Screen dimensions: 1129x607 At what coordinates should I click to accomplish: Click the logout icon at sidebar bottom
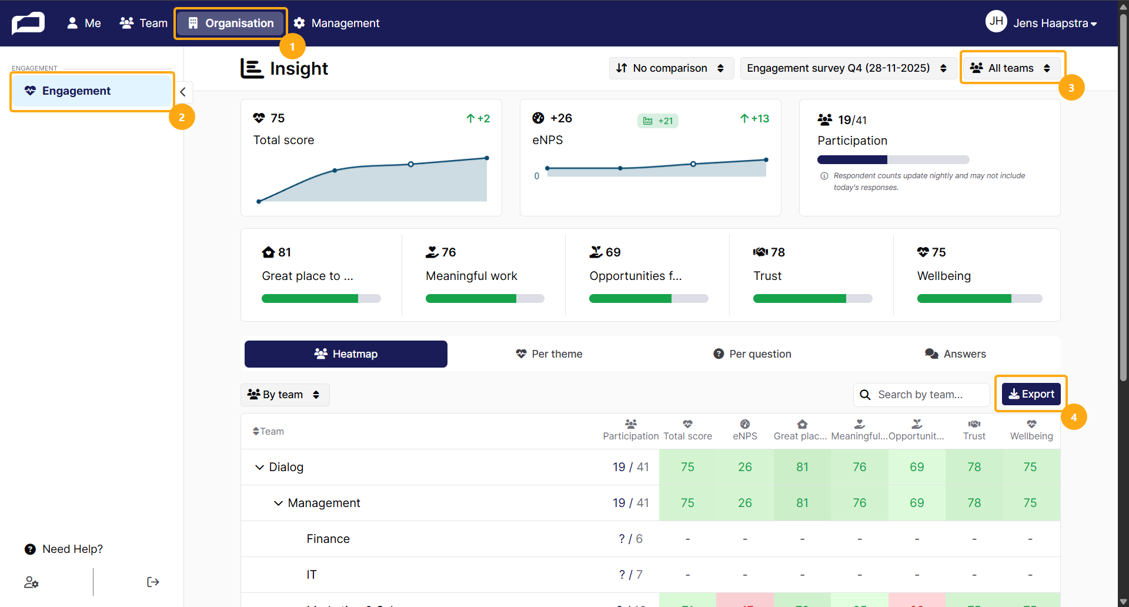(x=153, y=582)
